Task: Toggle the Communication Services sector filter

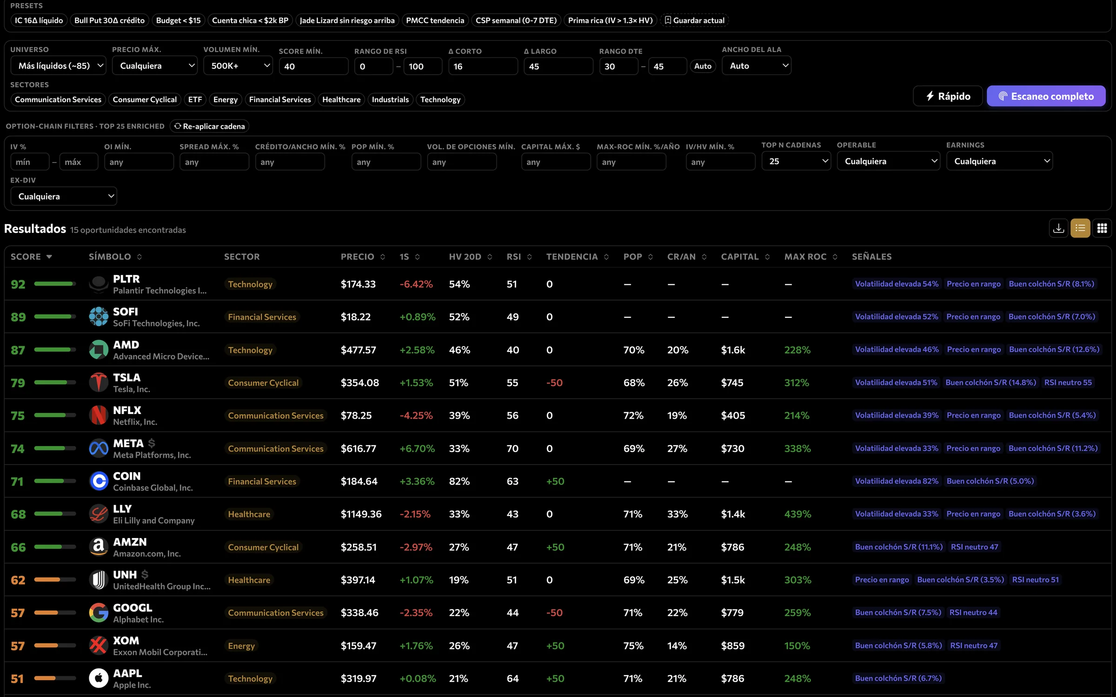Action: point(58,99)
